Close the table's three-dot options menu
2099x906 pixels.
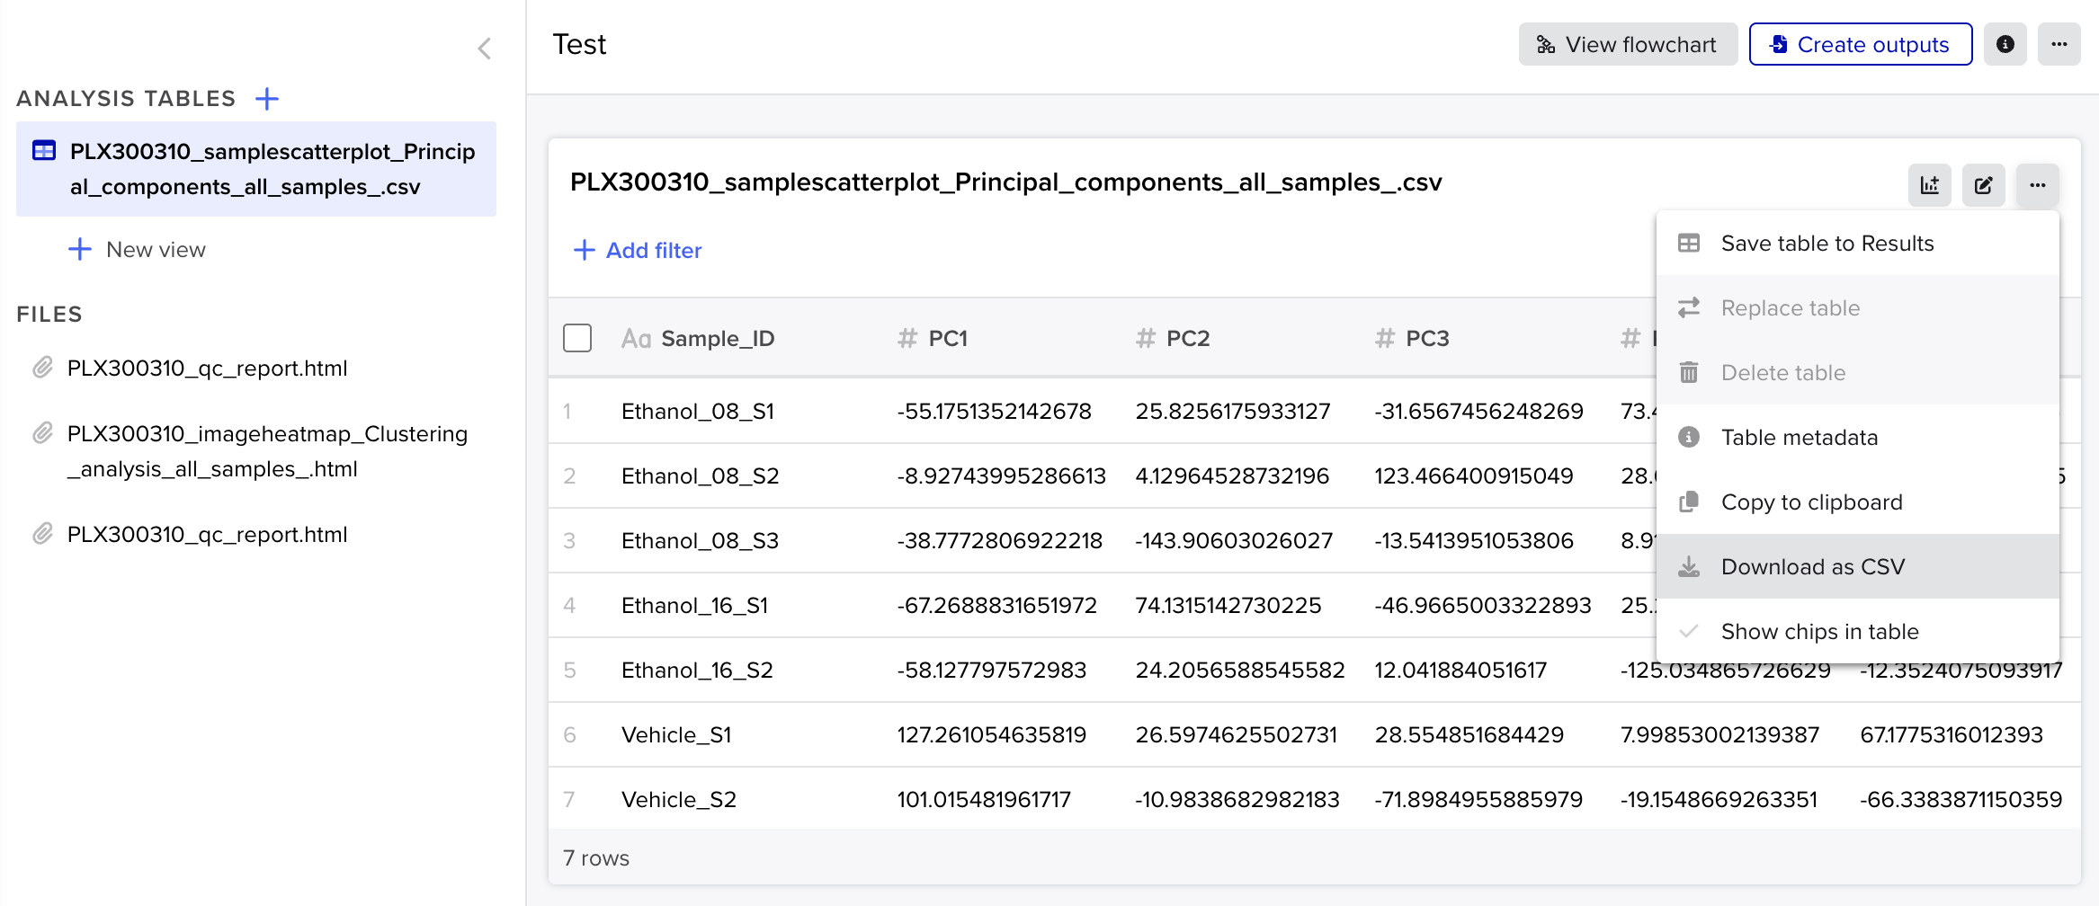[2037, 185]
